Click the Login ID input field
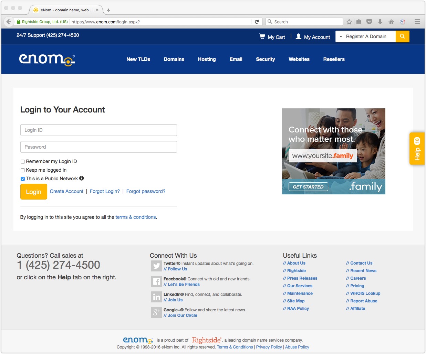Screen dimensions: 426x354 click(98, 130)
